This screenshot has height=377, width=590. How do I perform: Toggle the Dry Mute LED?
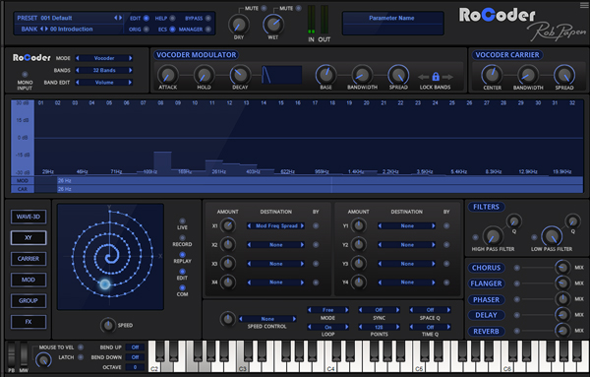tap(265, 8)
